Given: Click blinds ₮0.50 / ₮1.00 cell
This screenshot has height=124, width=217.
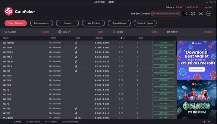Looking at the screenshot, I should [102, 52].
